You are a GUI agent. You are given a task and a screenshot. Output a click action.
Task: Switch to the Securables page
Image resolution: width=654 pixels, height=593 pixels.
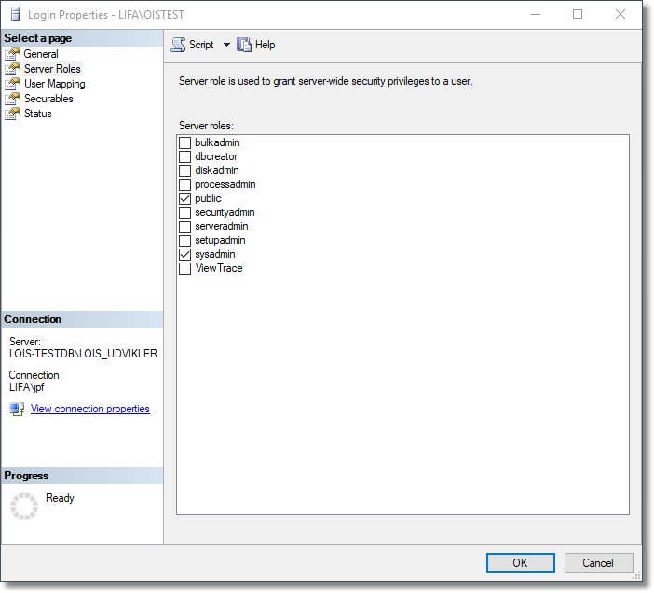pyautogui.click(x=48, y=99)
